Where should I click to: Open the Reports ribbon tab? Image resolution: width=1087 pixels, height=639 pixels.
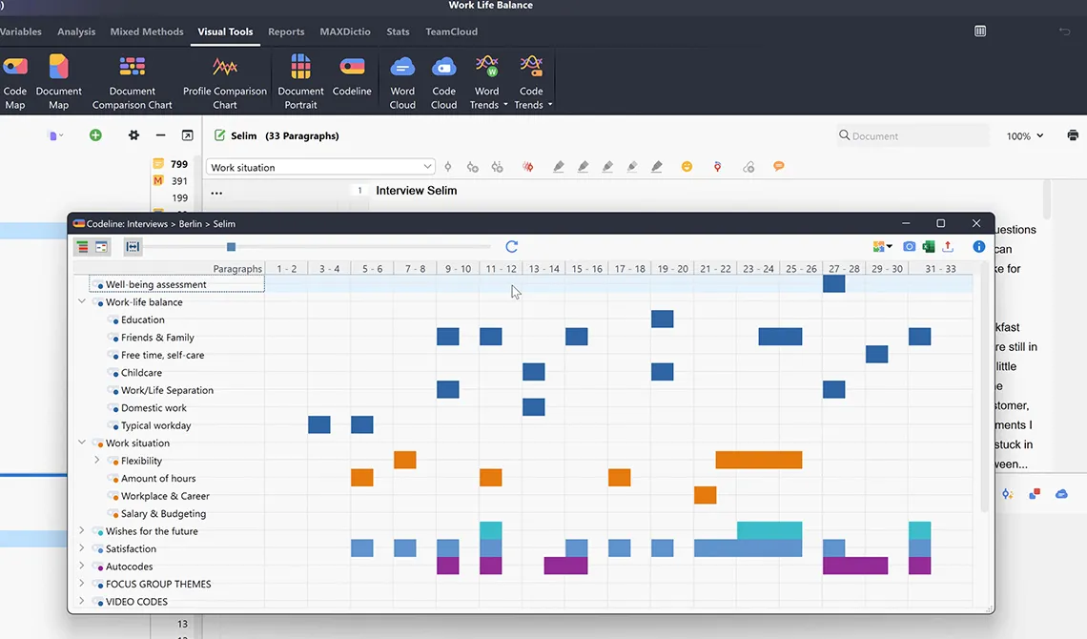point(286,31)
